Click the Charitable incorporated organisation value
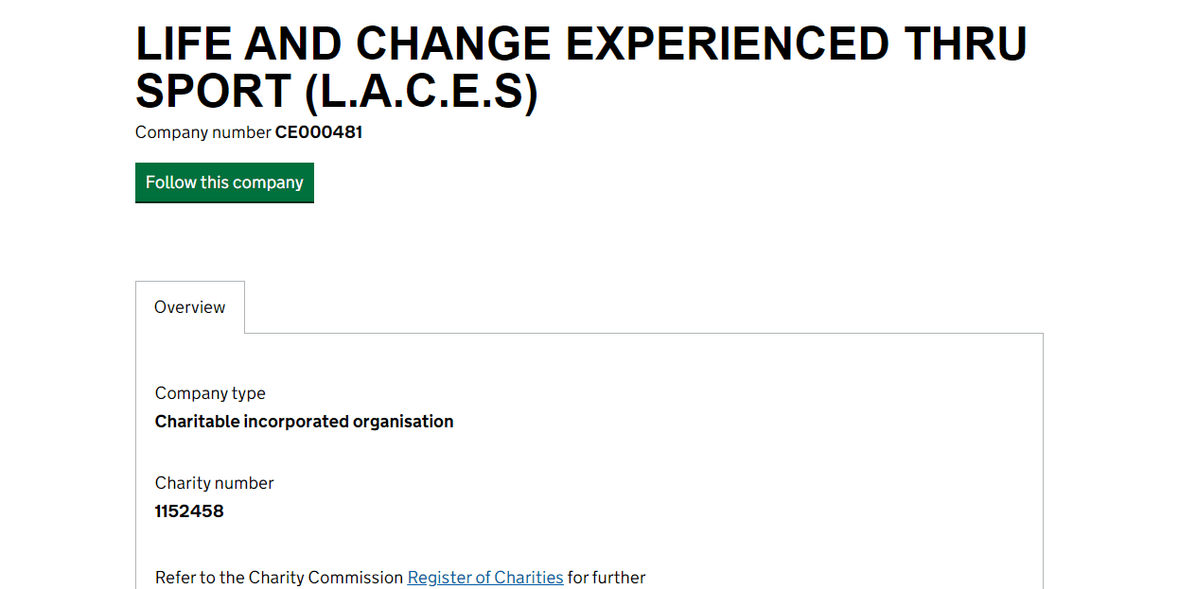The image size is (1196, 589). pyautogui.click(x=304, y=422)
